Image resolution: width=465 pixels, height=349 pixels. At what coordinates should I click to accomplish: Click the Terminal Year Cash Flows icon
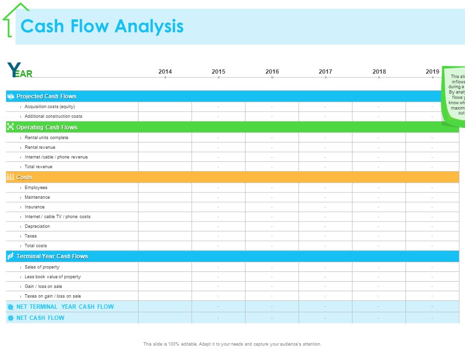click(10, 256)
